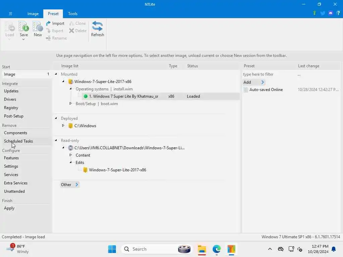Screen dimensions: 343x257
Task: Select Windows 7 Super Lite By Khatmau_sr image
Action: tap(161, 96)
